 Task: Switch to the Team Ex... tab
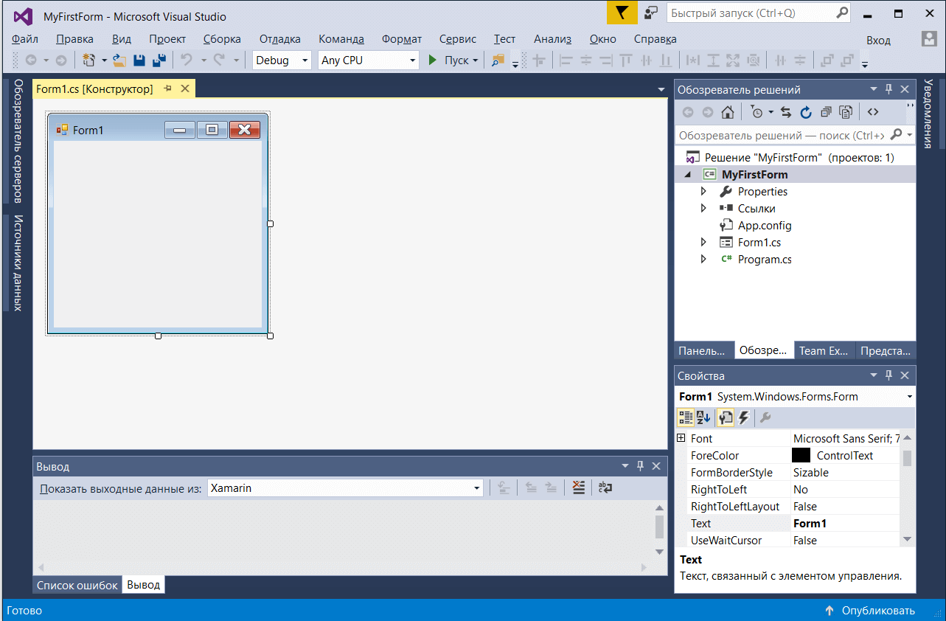pyautogui.click(x=824, y=350)
